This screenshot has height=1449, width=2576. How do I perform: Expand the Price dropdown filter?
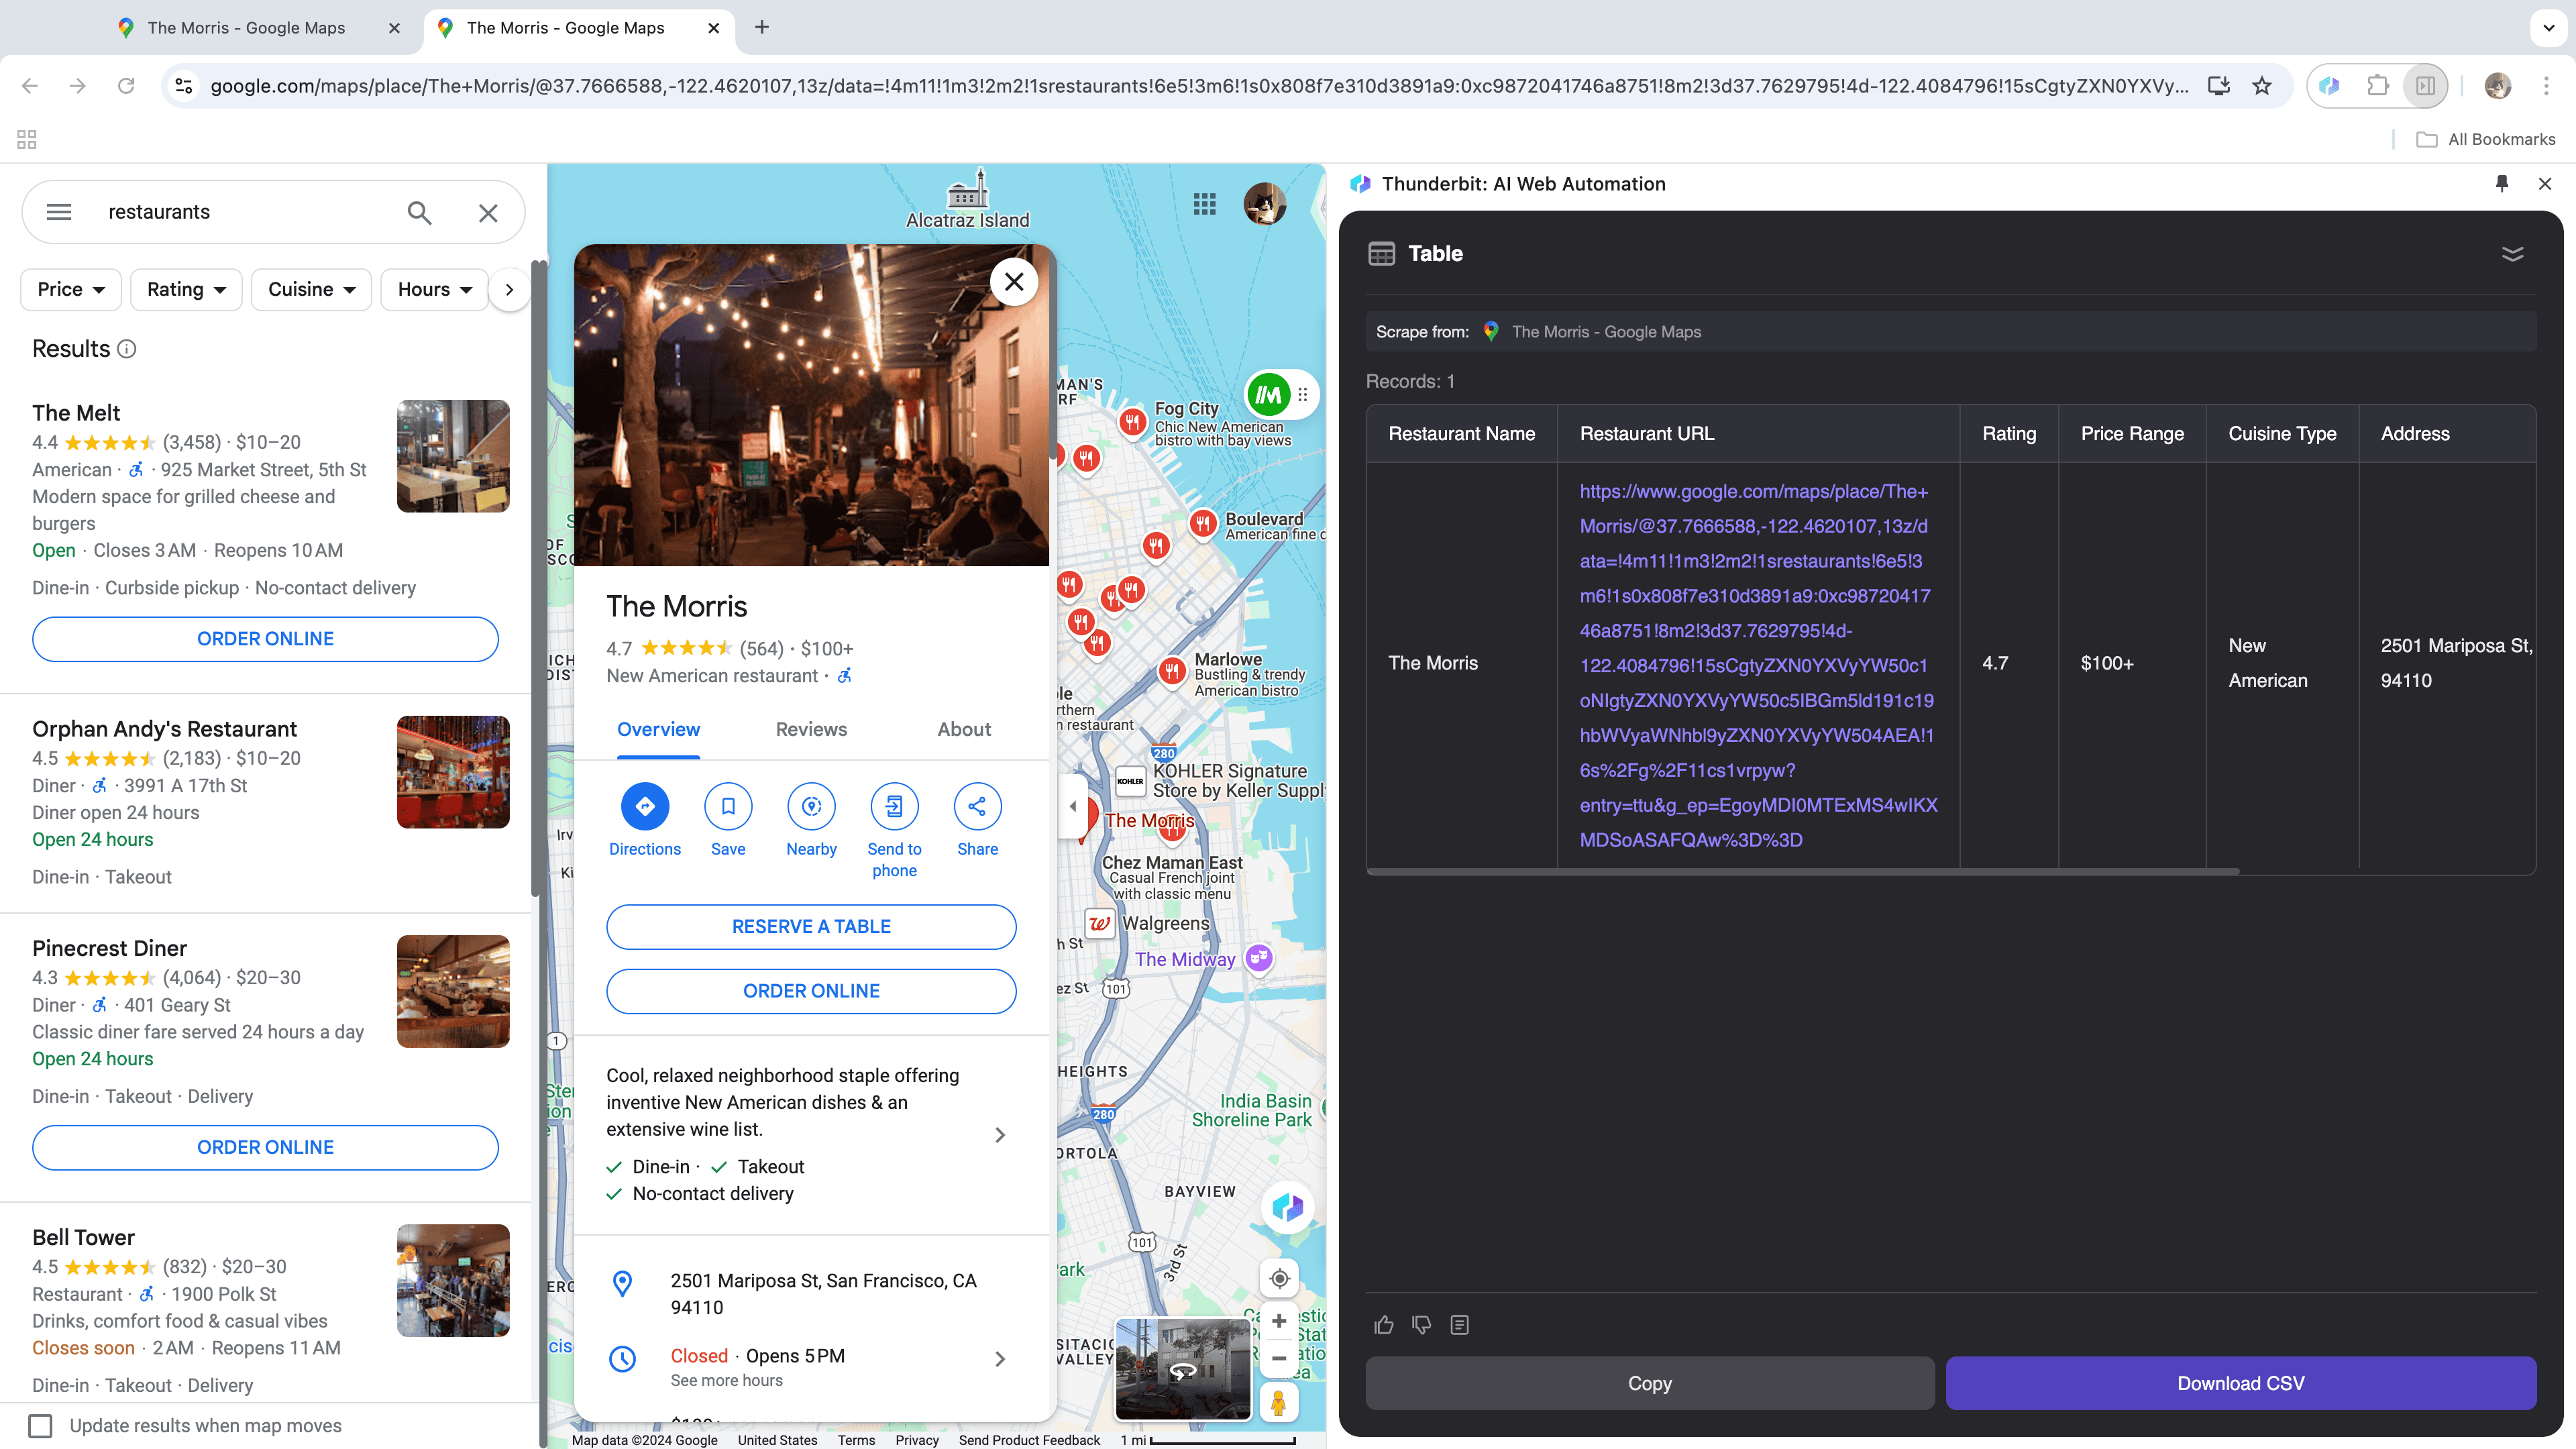[70, 288]
